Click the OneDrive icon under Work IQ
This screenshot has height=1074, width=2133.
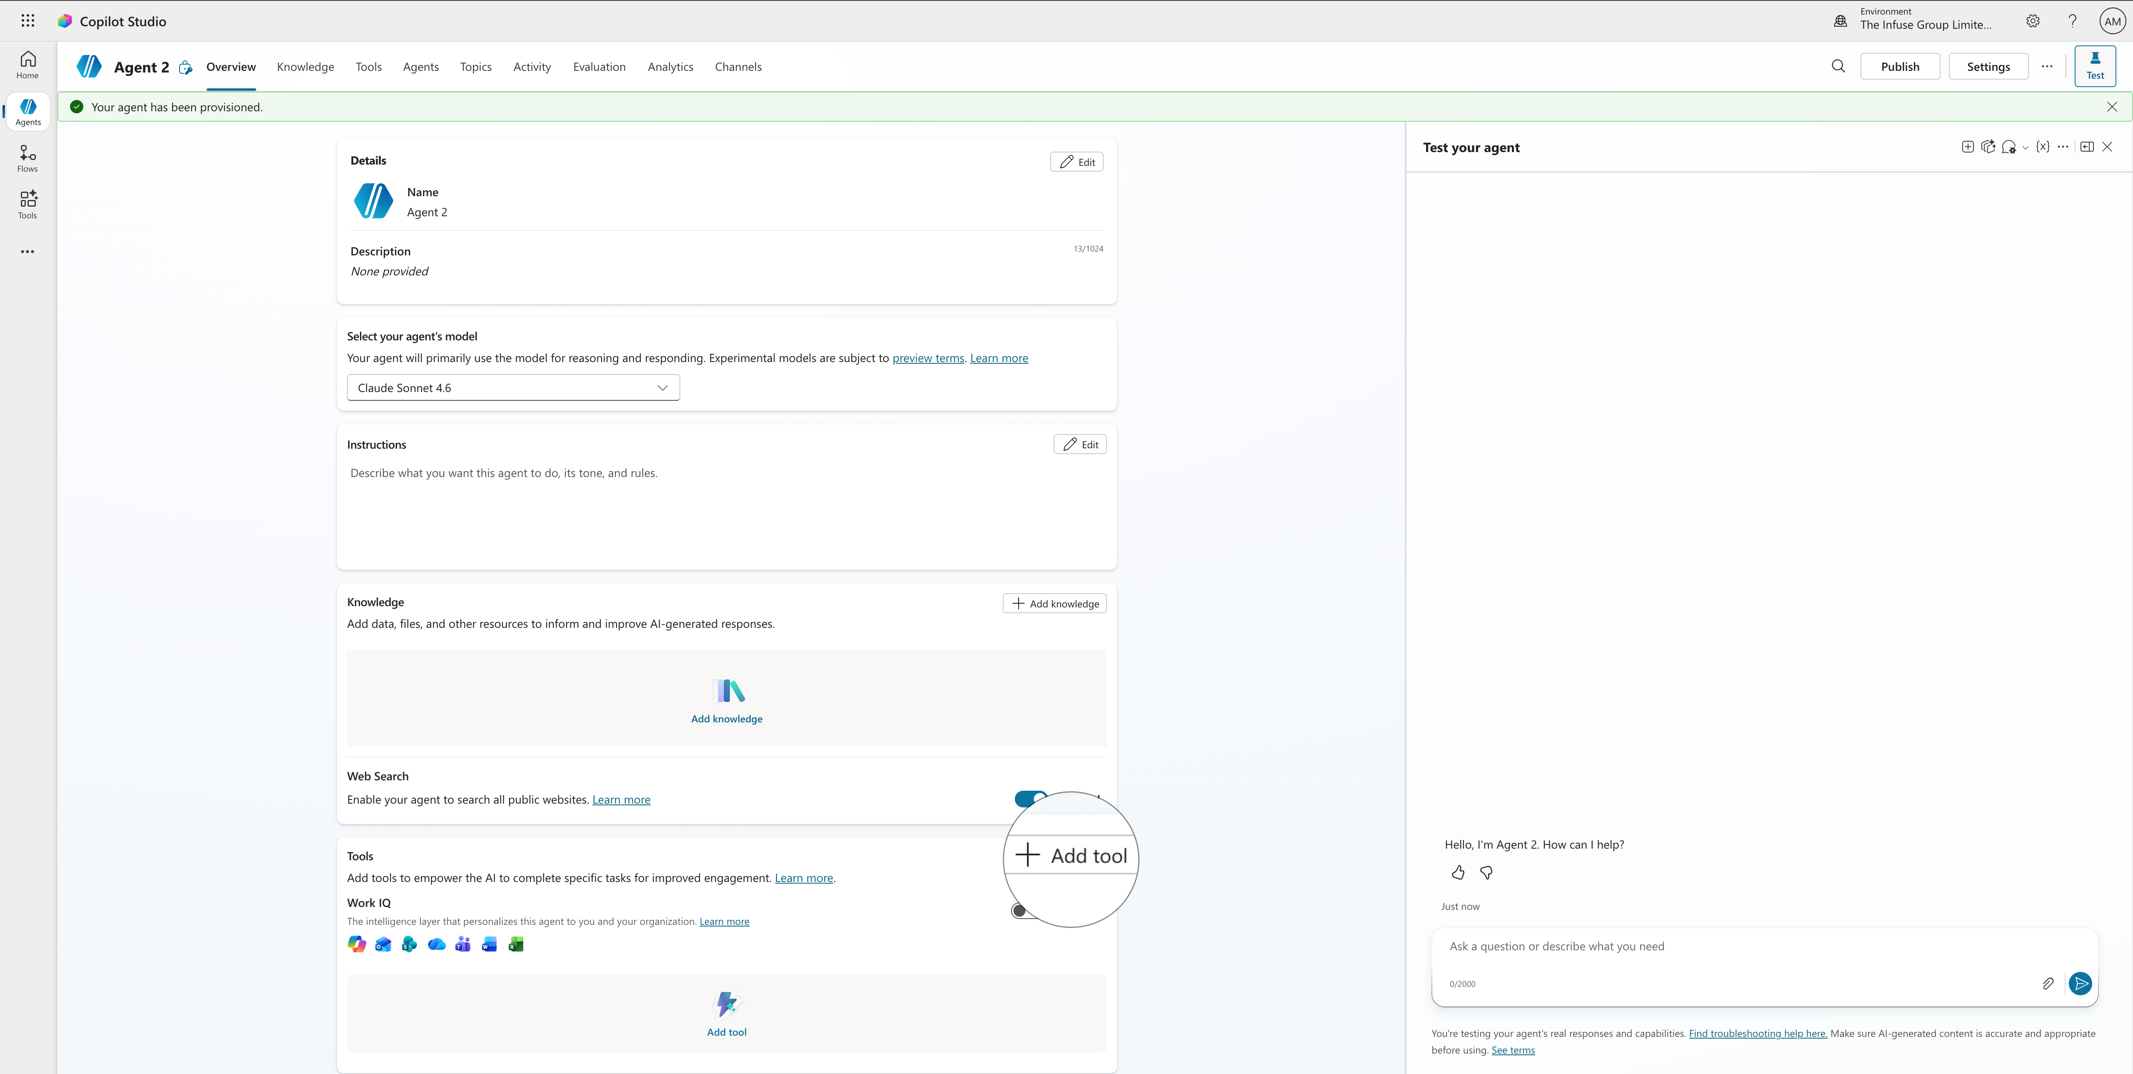[x=436, y=945]
